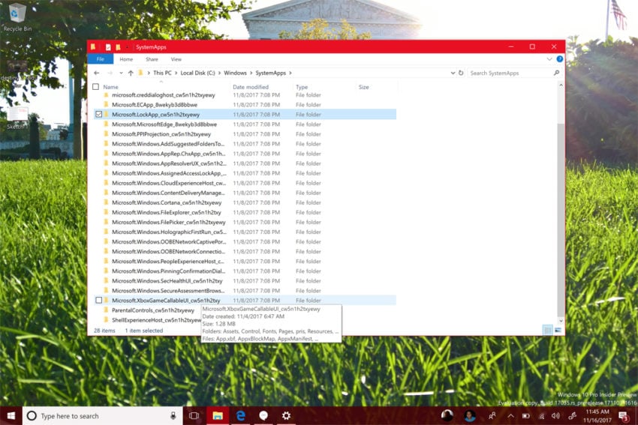
Task: Check the Microsoft.XboxGameCallableUI folder checkbox
Action: pos(98,301)
